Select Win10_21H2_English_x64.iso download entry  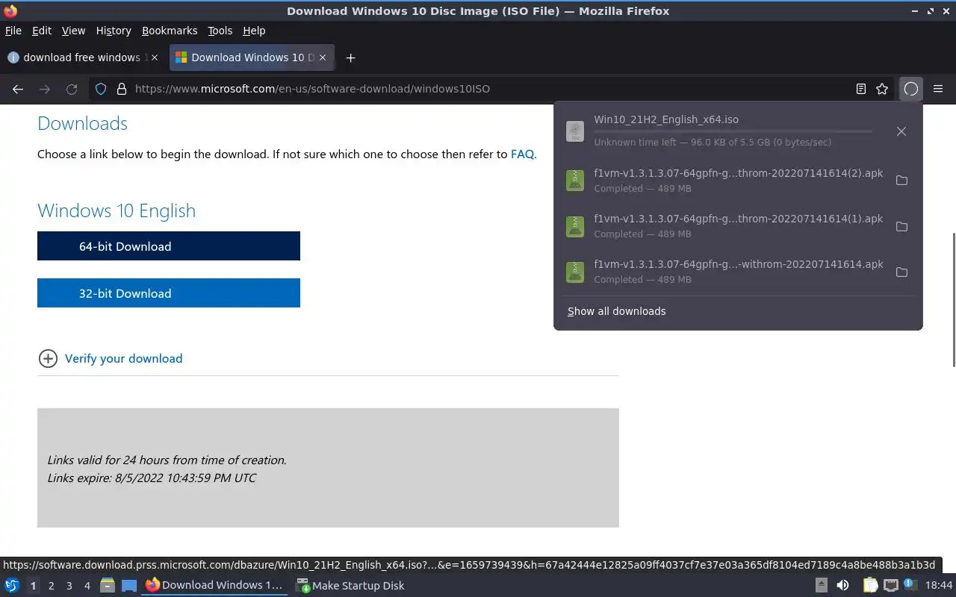click(x=738, y=131)
